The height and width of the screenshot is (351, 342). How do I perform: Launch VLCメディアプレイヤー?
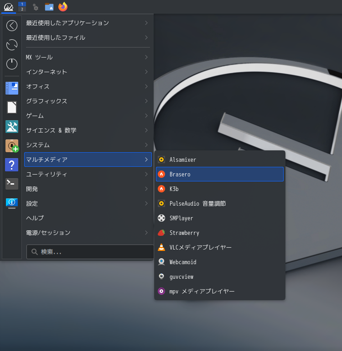pyautogui.click(x=220, y=247)
